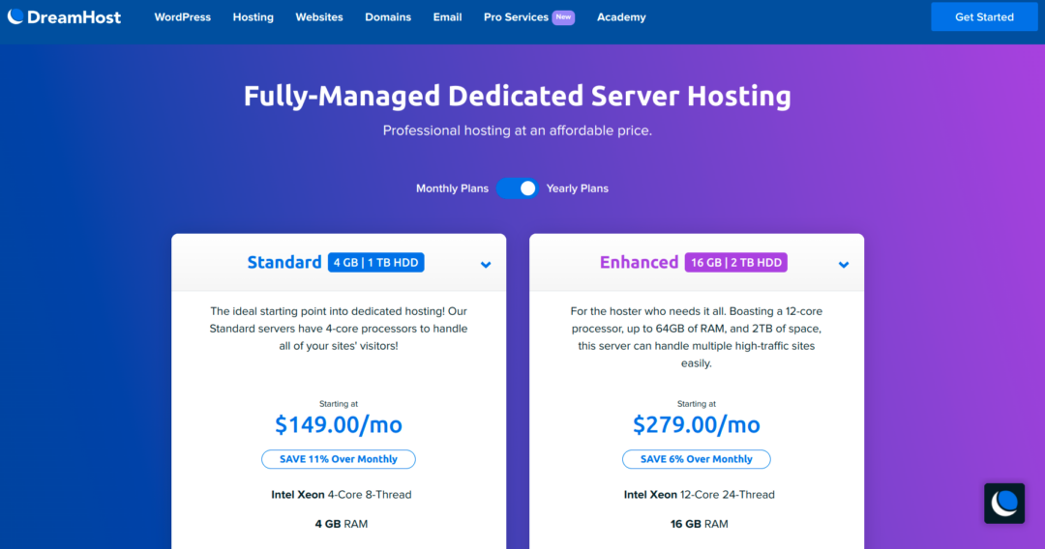This screenshot has width=1045, height=549.
Task: Click the Intel Xeon 12-Core 24-Thread text
Action: 700,495
